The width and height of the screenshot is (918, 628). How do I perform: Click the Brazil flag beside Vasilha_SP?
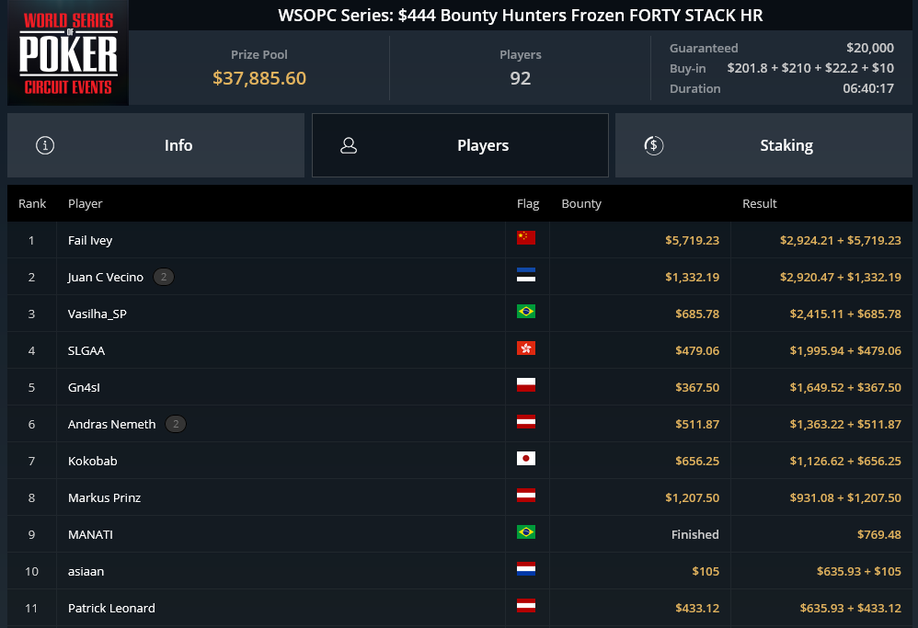pos(526,312)
